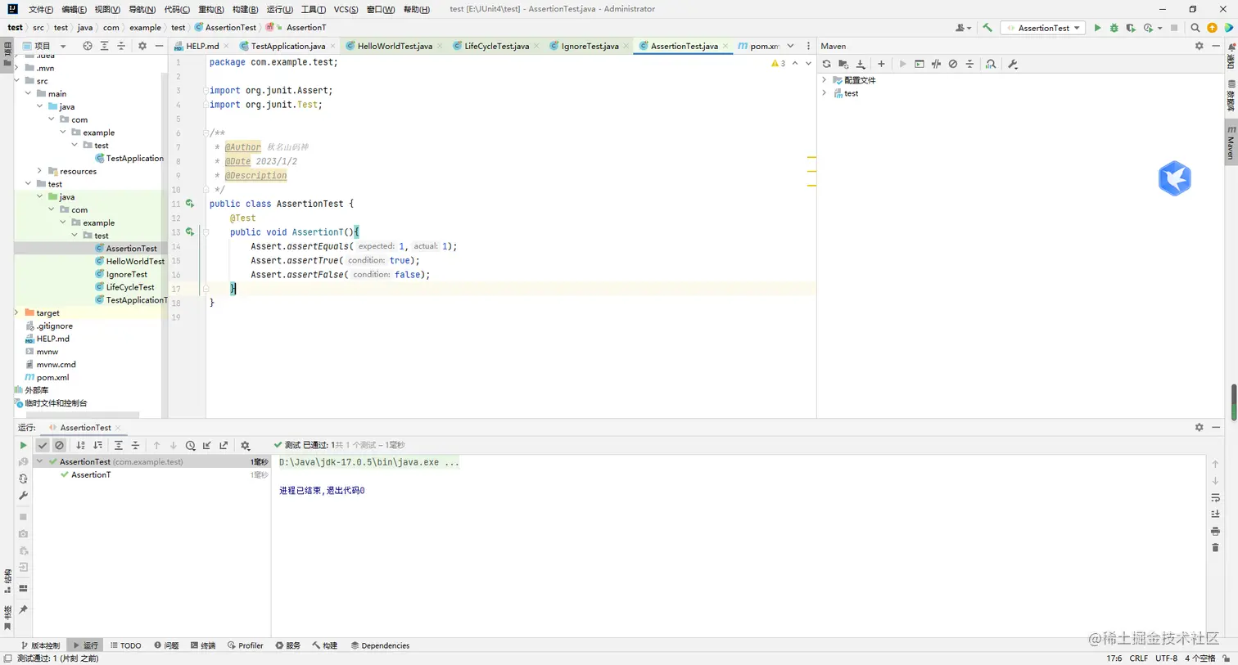Toggle soft-wrap in Run console
Screen dimensions: 1238x665
click(x=1215, y=497)
